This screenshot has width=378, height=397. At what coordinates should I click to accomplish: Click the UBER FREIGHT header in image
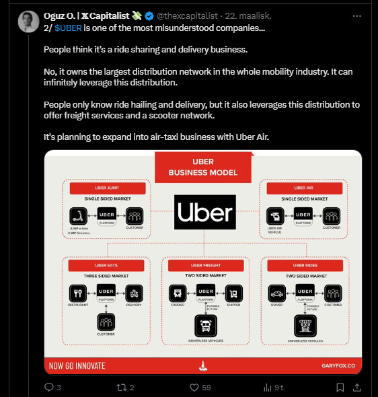click(x=206, y=265)
